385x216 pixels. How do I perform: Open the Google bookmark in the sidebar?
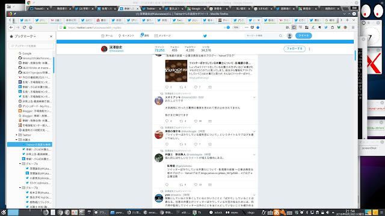(x=27, y=53)
